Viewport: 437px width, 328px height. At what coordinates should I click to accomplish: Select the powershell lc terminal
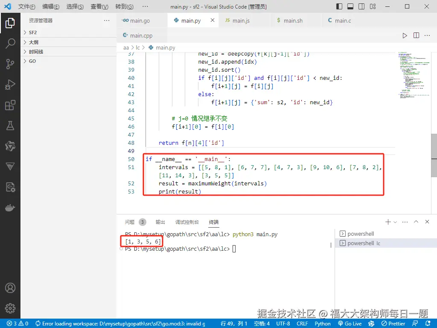click(x=386, y=243)
